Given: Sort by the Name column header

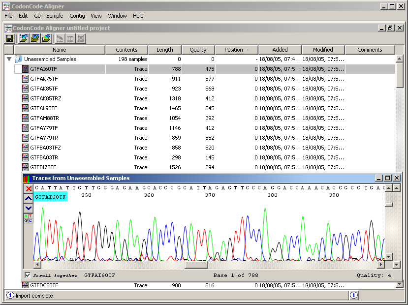Looking at the screenshot, I should click(x=60, y=50).
